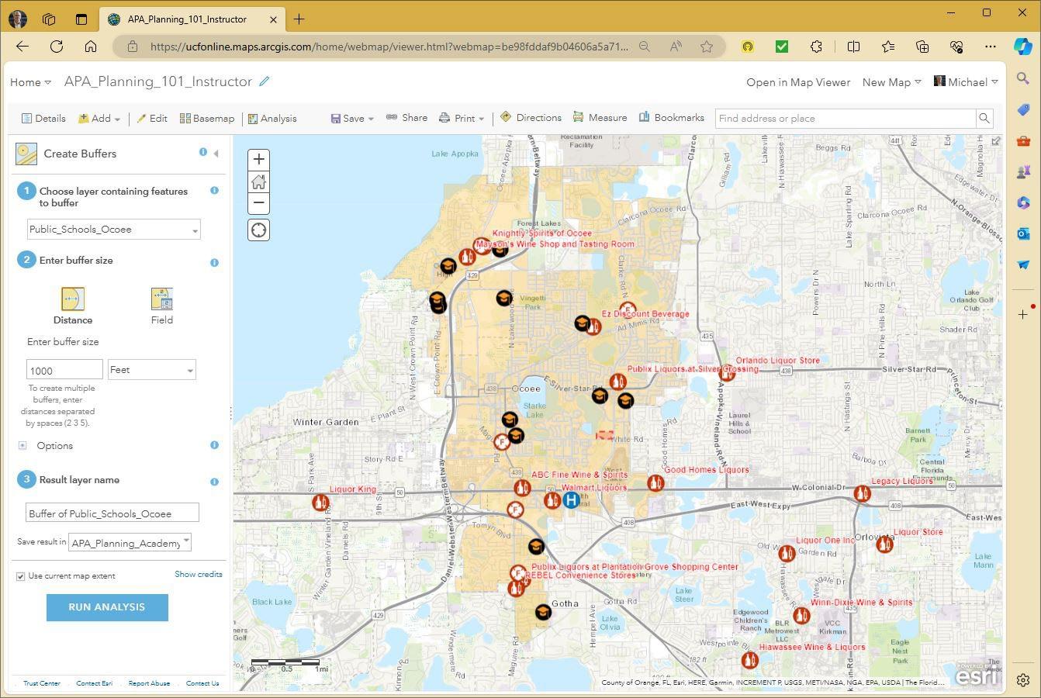Expand the Options section
The height and width of the screenshot is (698, 1041).
point(22,445)
